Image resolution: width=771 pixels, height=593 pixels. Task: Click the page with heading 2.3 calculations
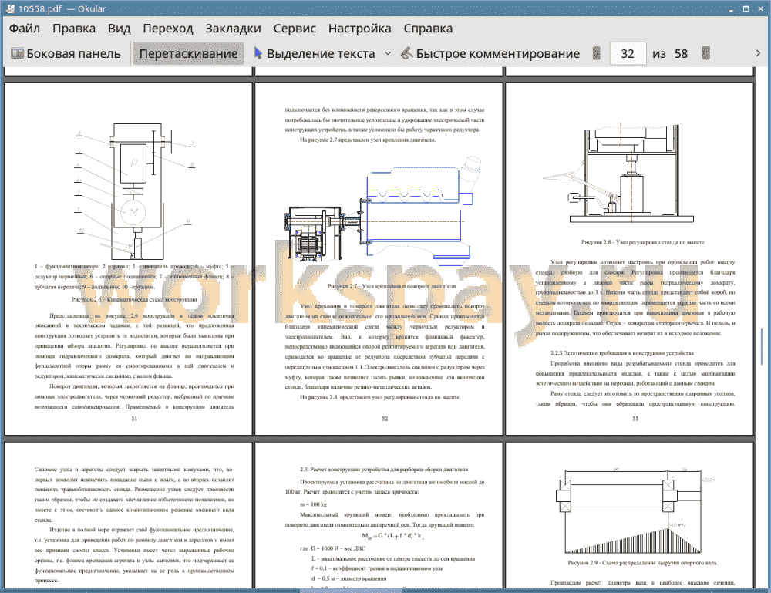[379, 515]
